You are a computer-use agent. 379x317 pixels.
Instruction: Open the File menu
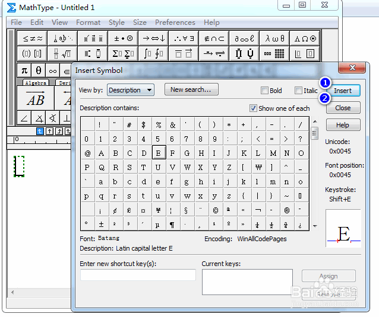click(16, 23)
